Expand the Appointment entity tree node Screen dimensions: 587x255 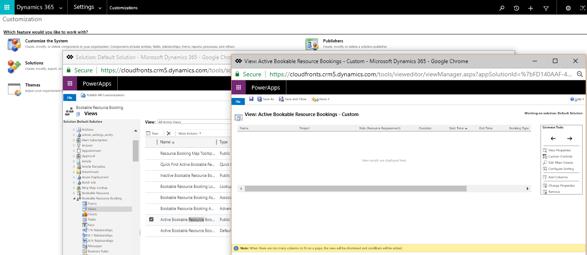74,151
